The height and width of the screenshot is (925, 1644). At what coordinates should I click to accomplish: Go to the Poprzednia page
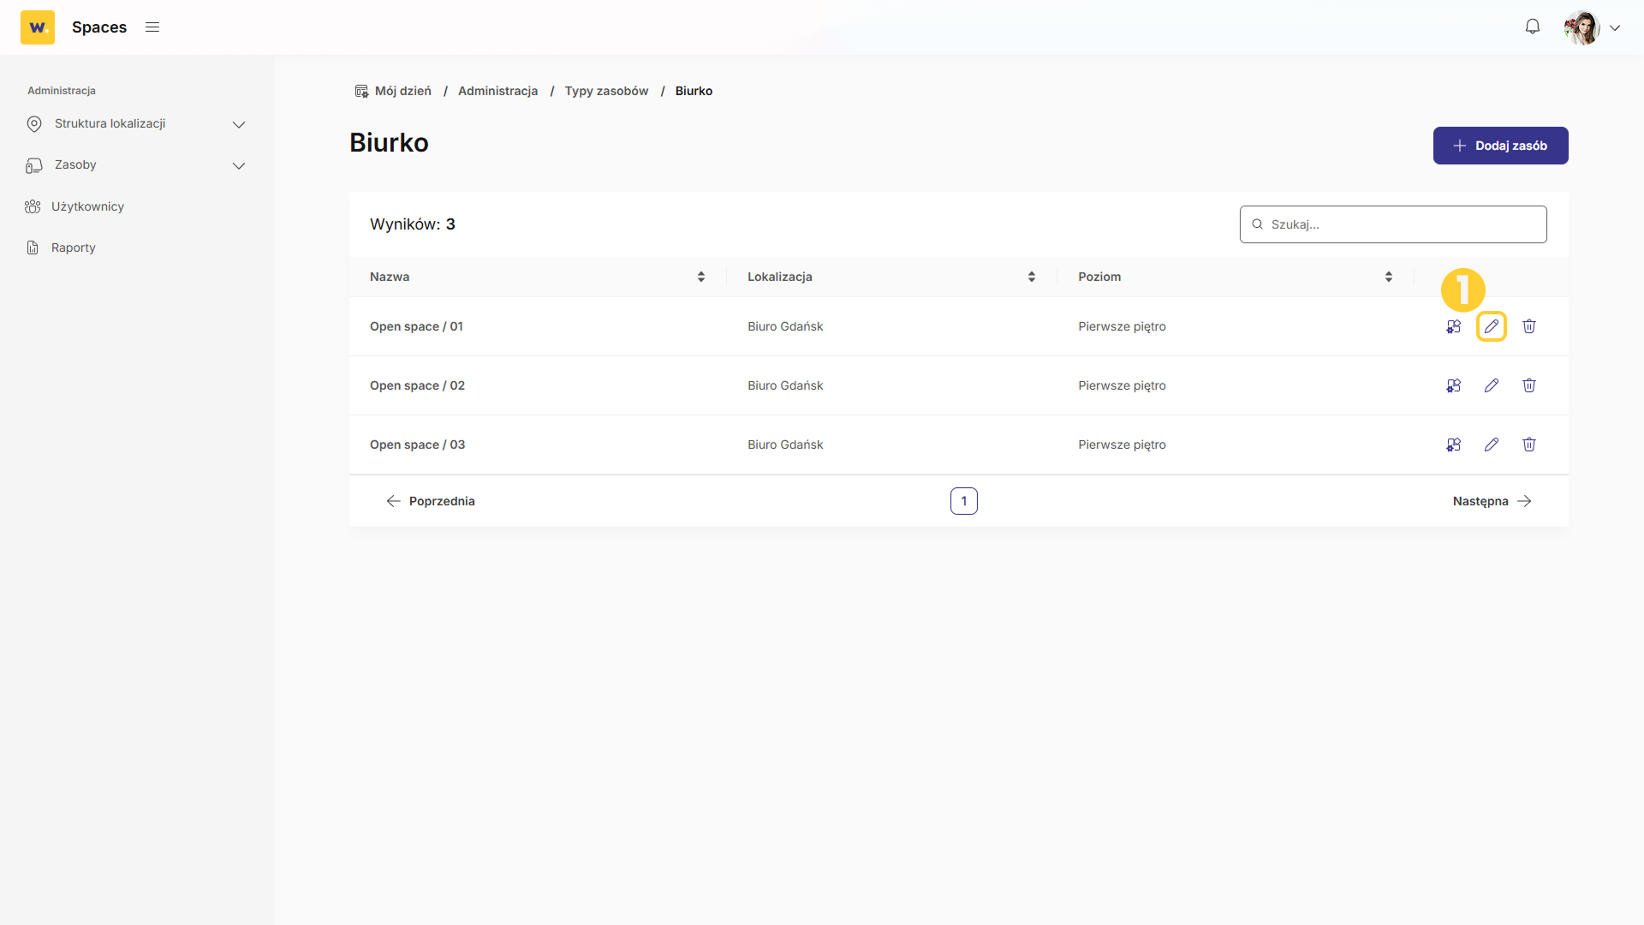tap(431, 501)
